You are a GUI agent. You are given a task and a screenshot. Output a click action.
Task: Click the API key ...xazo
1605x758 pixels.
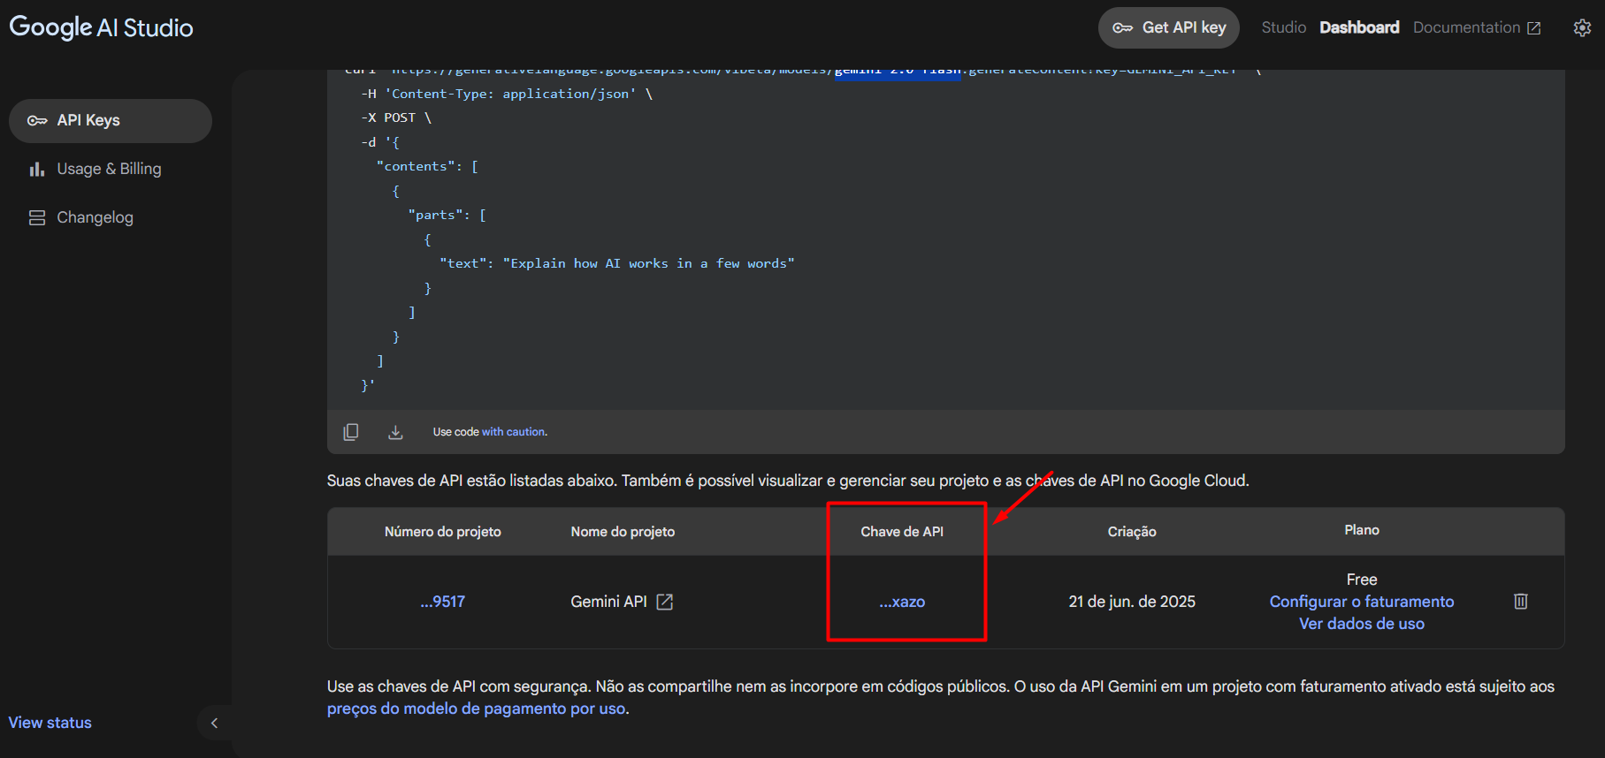click(x=902, y=602)
